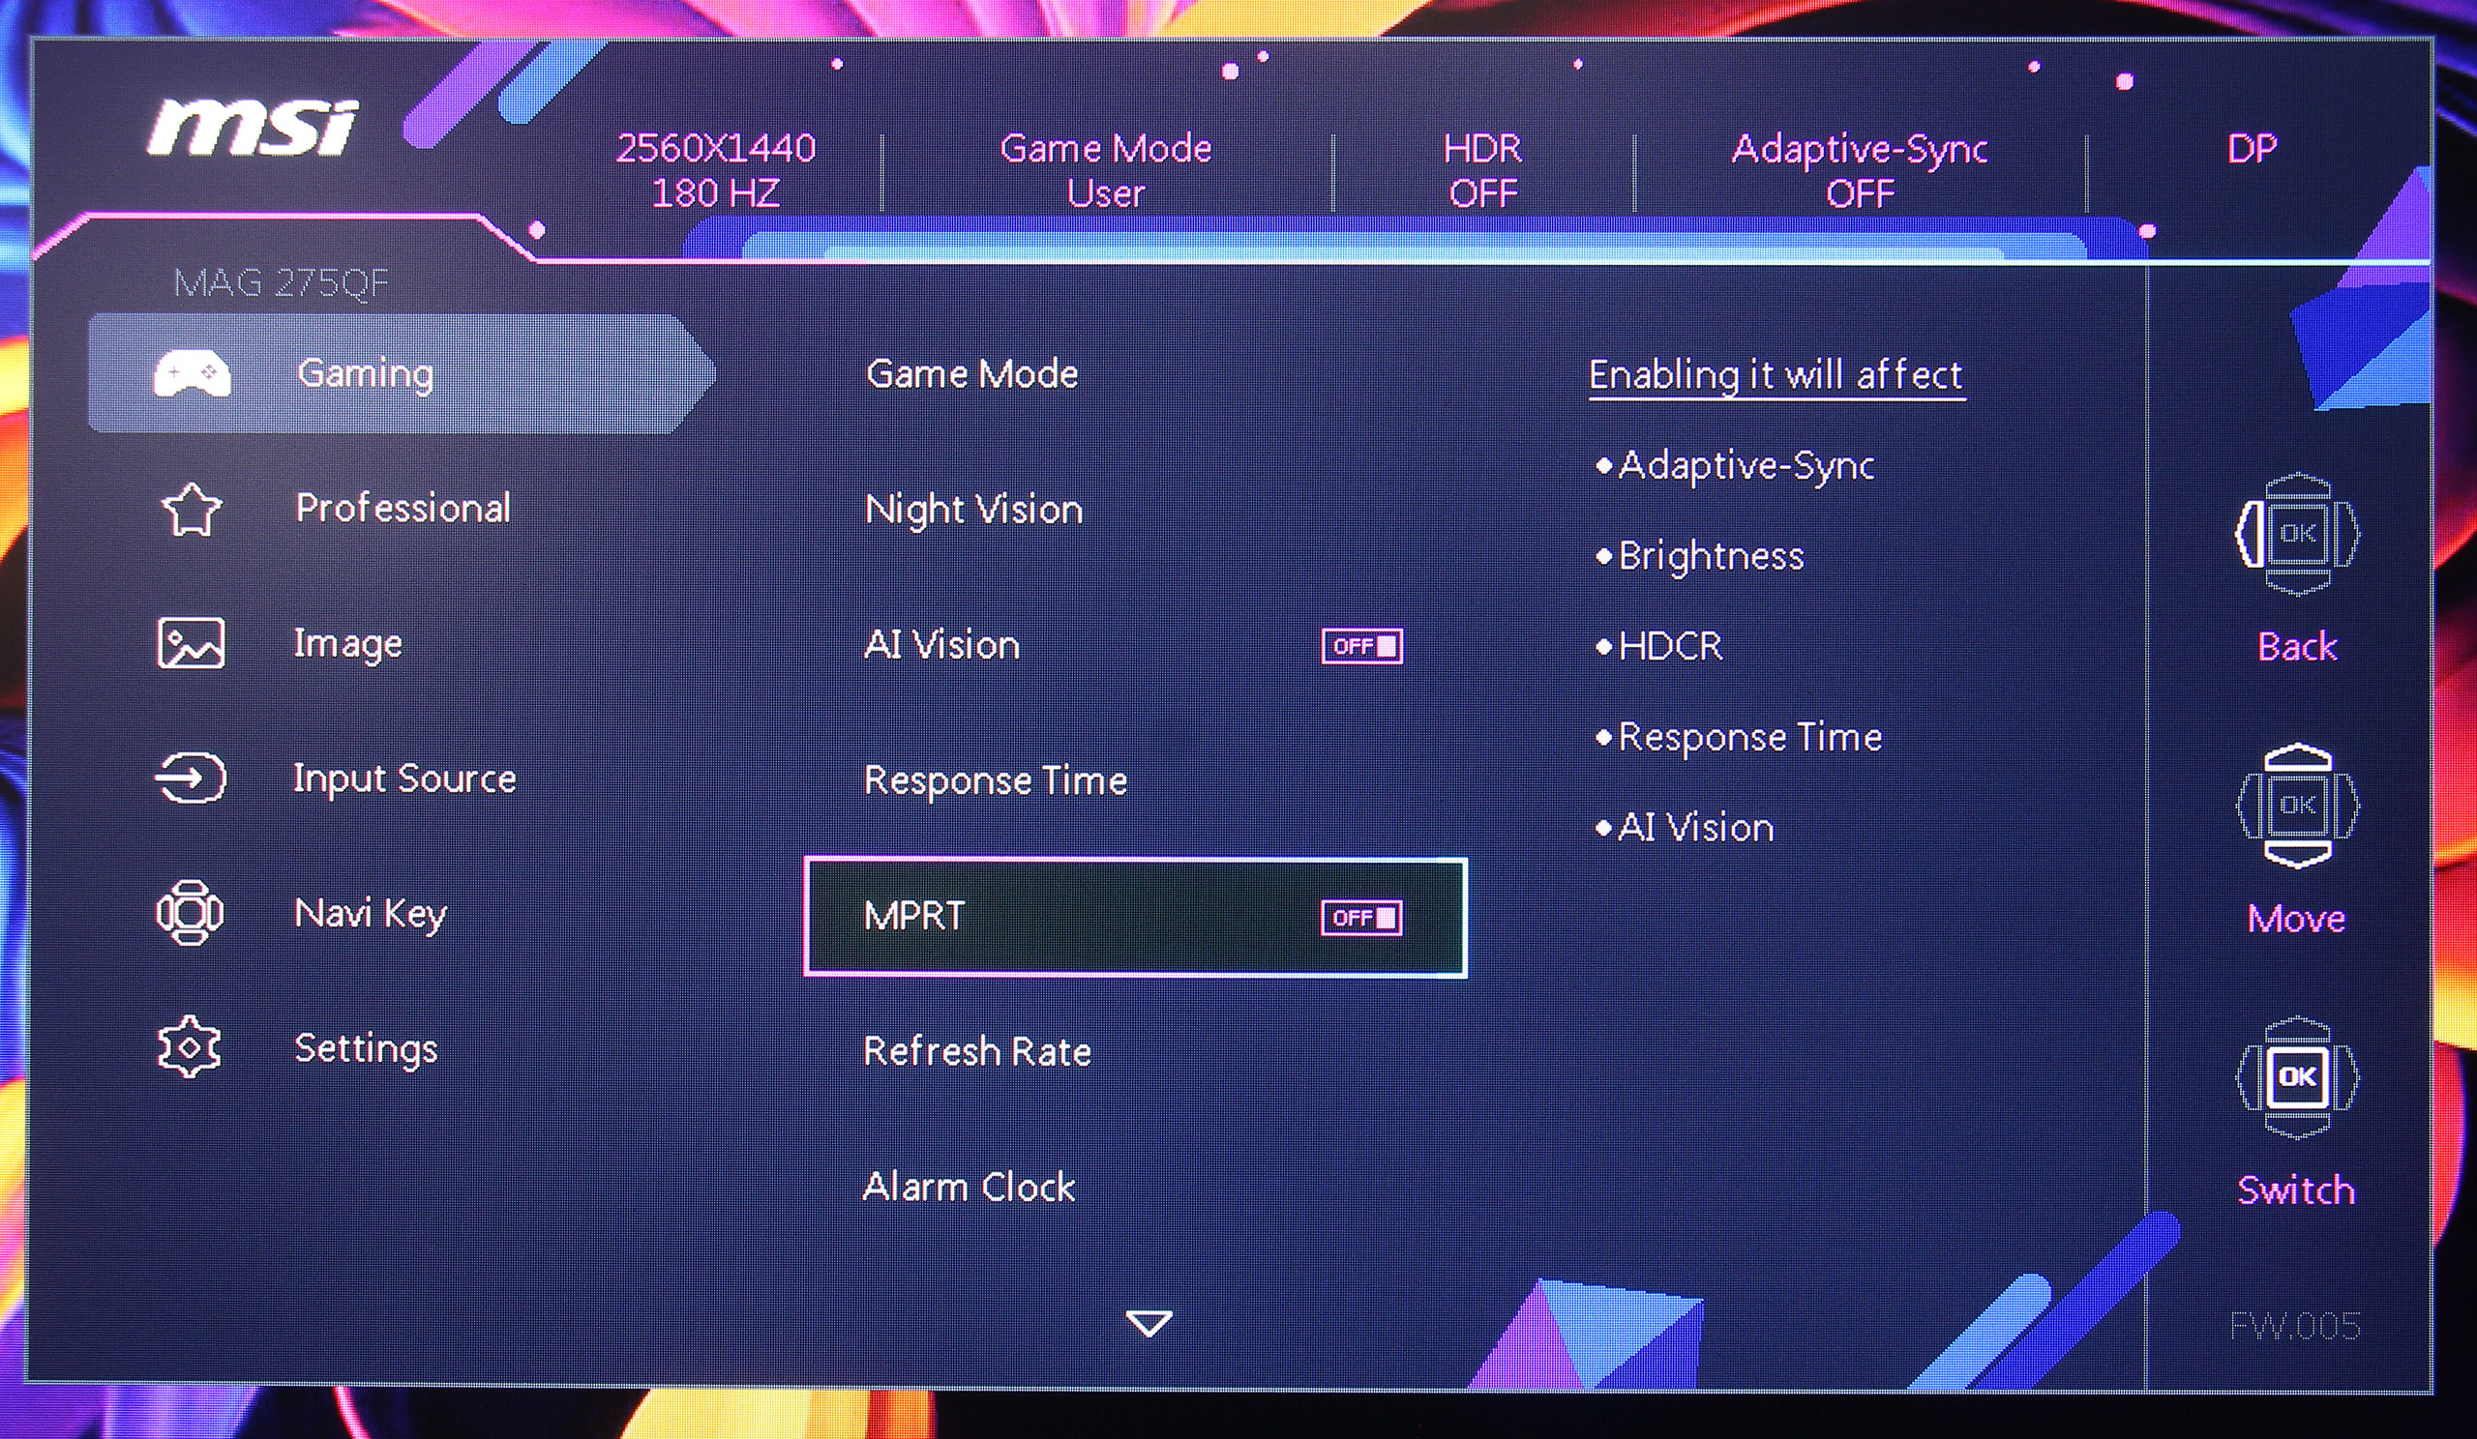Expand the Response Time options
Image resolution: width=2477 pixels, height=1439 pixels.
(x=994, y=779)
